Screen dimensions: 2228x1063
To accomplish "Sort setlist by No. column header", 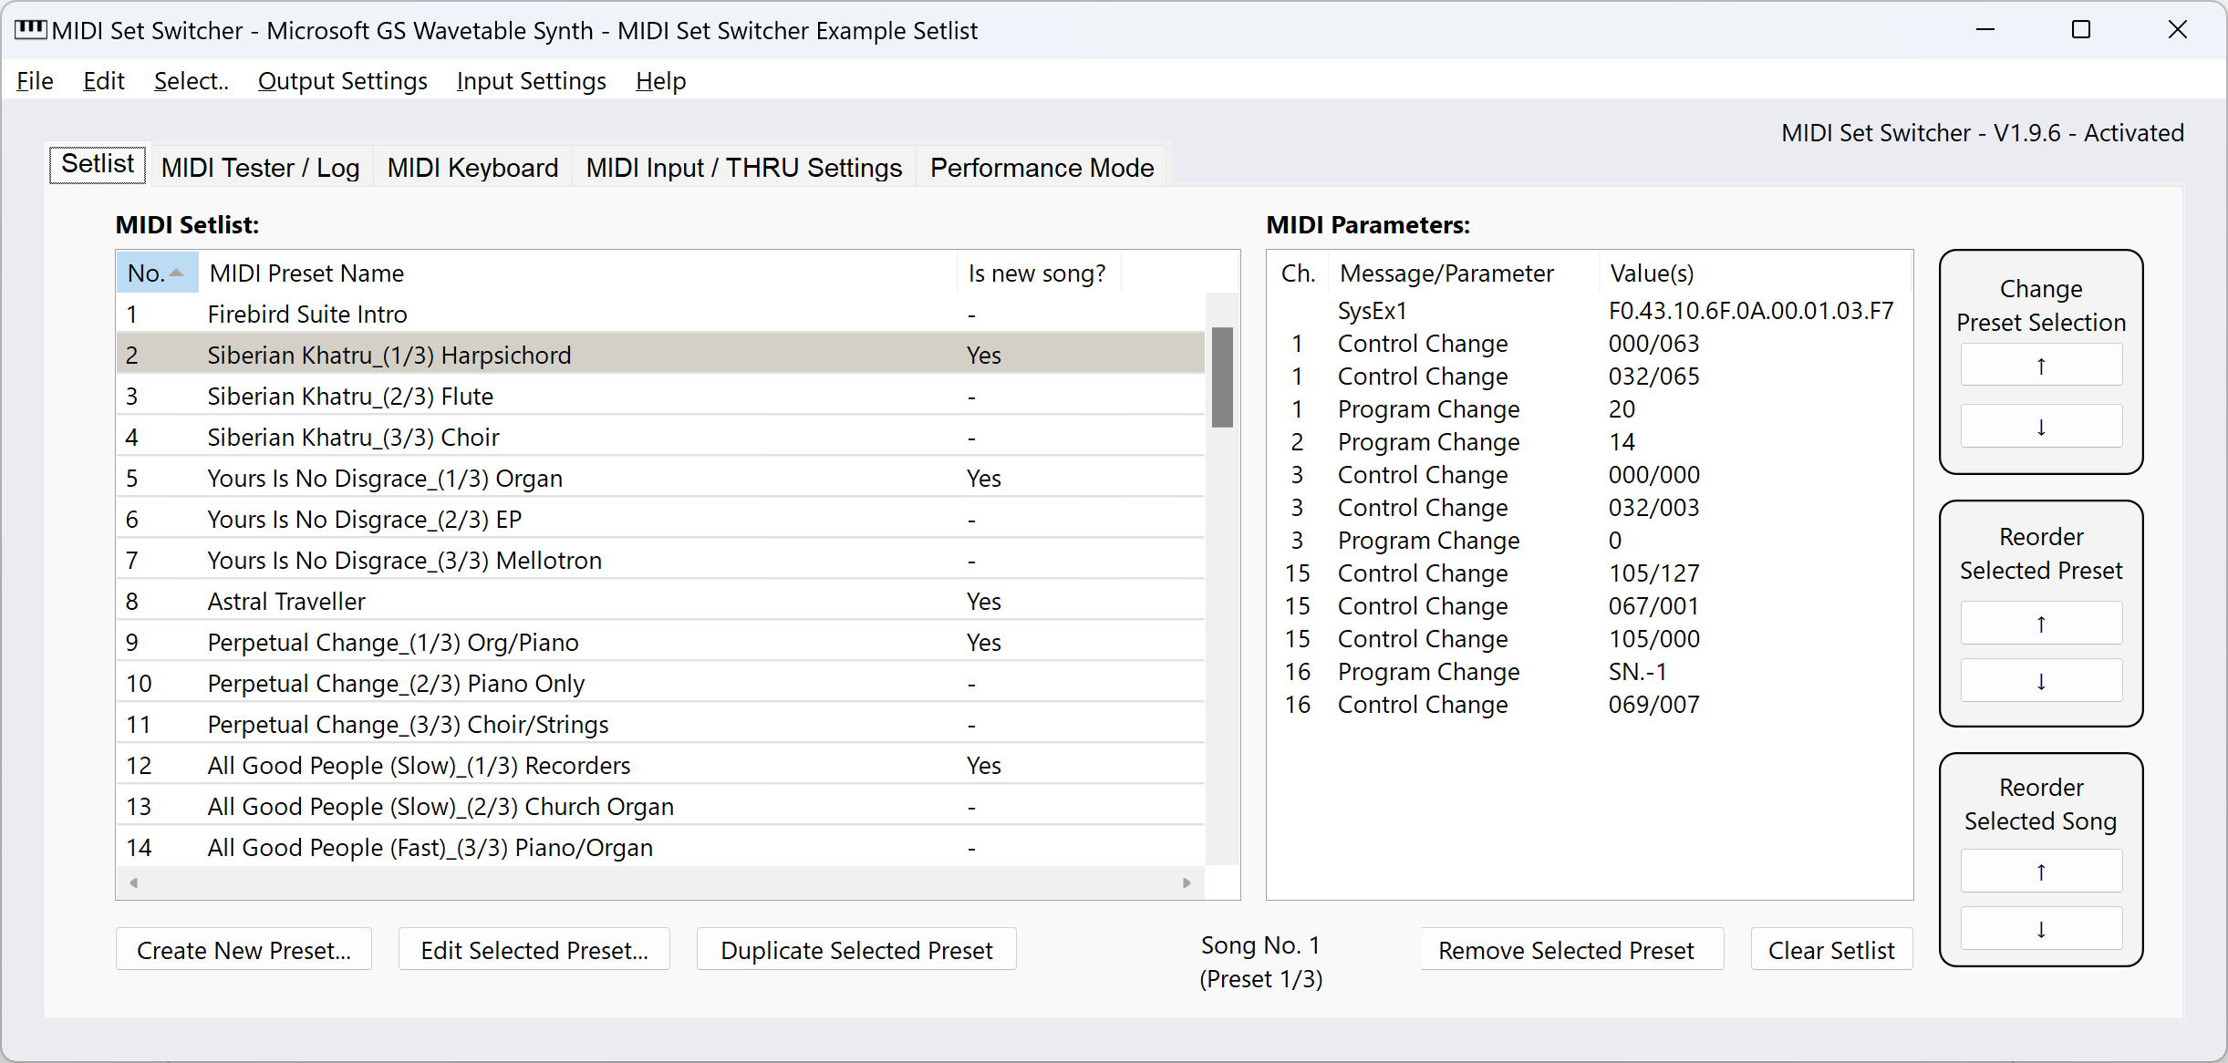I will (x=156, y=273).
